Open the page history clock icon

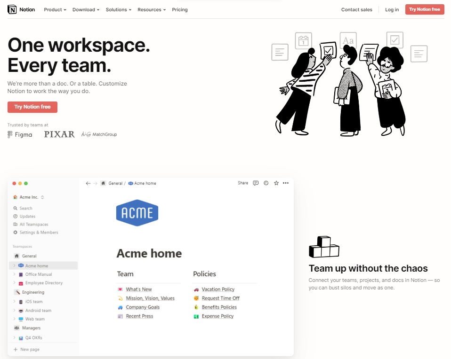[266, 183]
